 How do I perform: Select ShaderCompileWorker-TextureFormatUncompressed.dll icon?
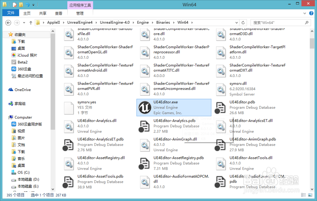coord(145,89)
